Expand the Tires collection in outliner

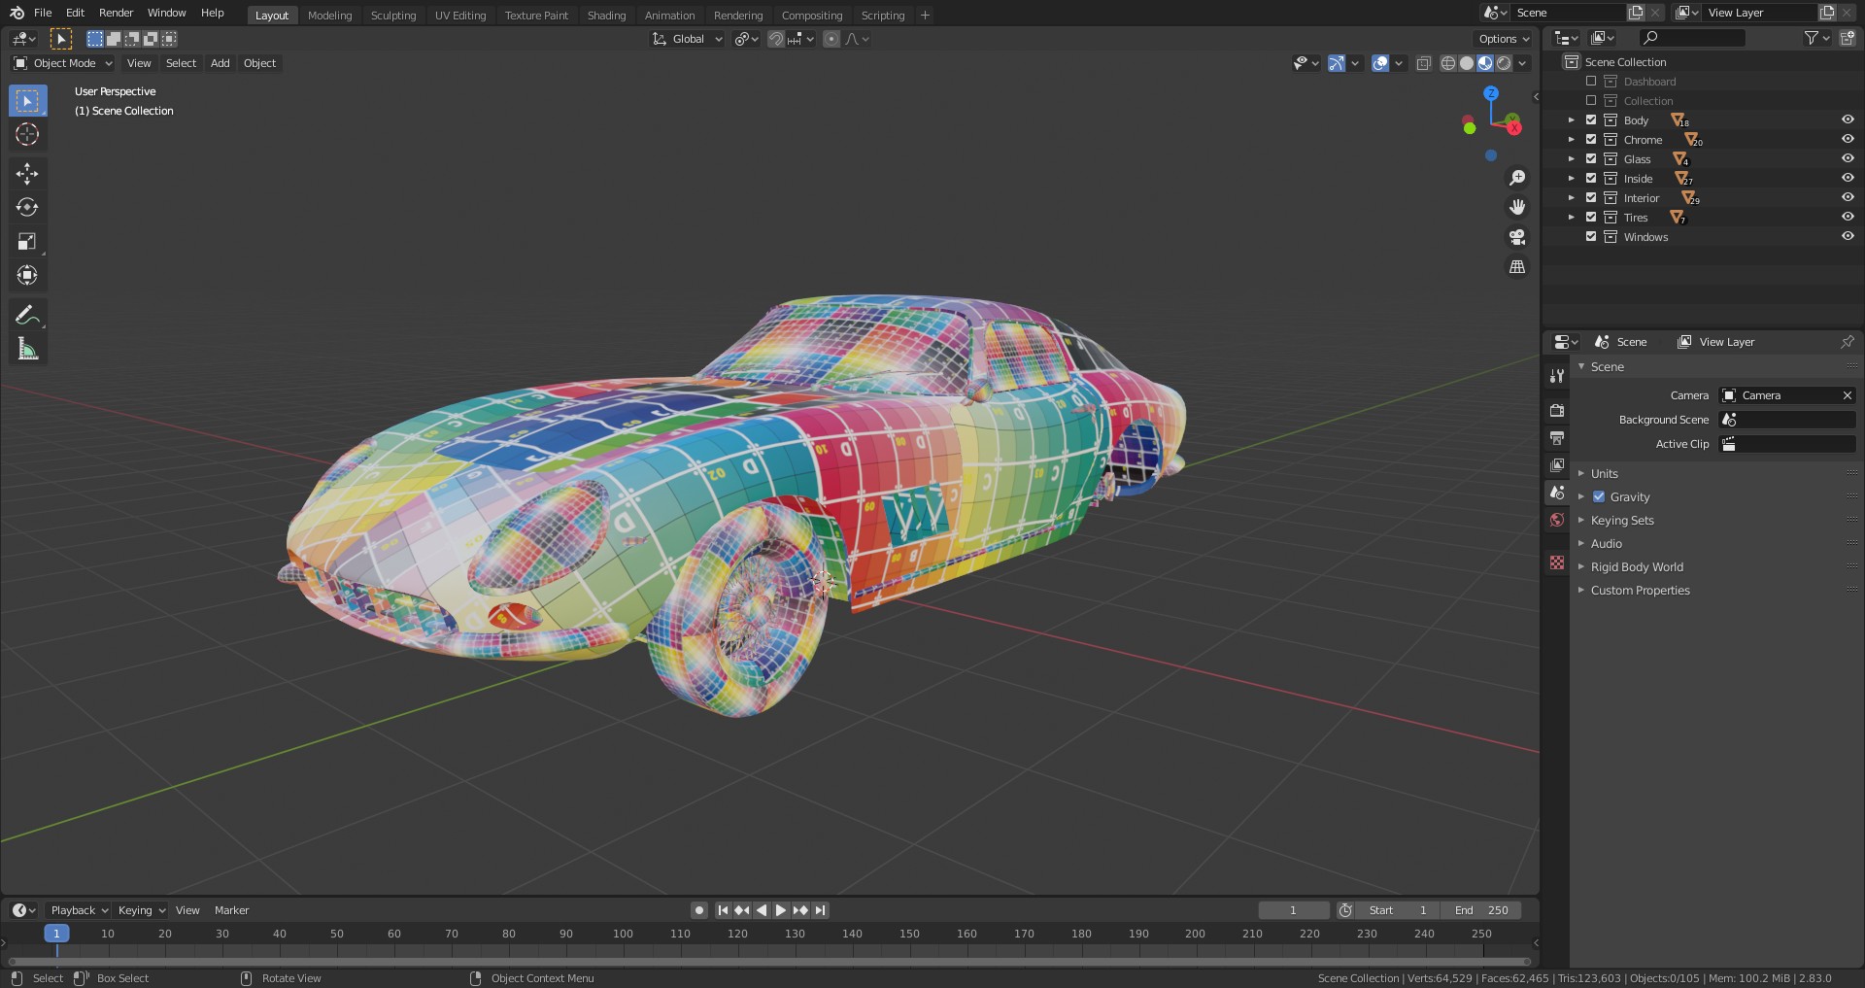point(1571,218)
